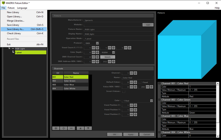Click the Website input field
Screen dimensions: 221x140
[x=113, y=25]
